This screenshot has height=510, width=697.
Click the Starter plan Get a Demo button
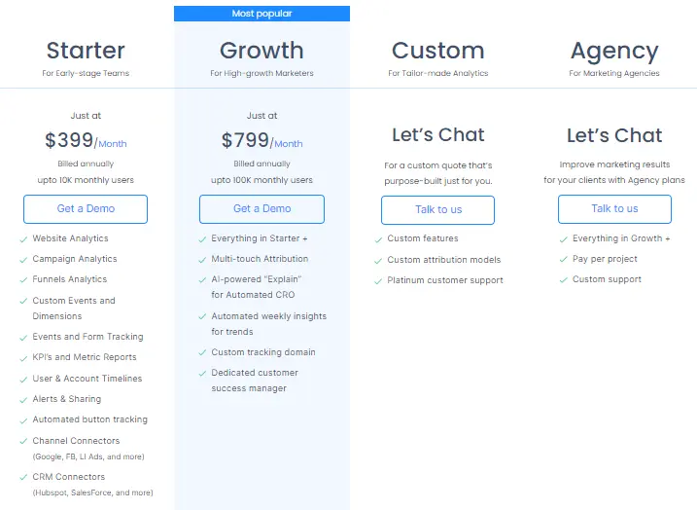[86, 209]
